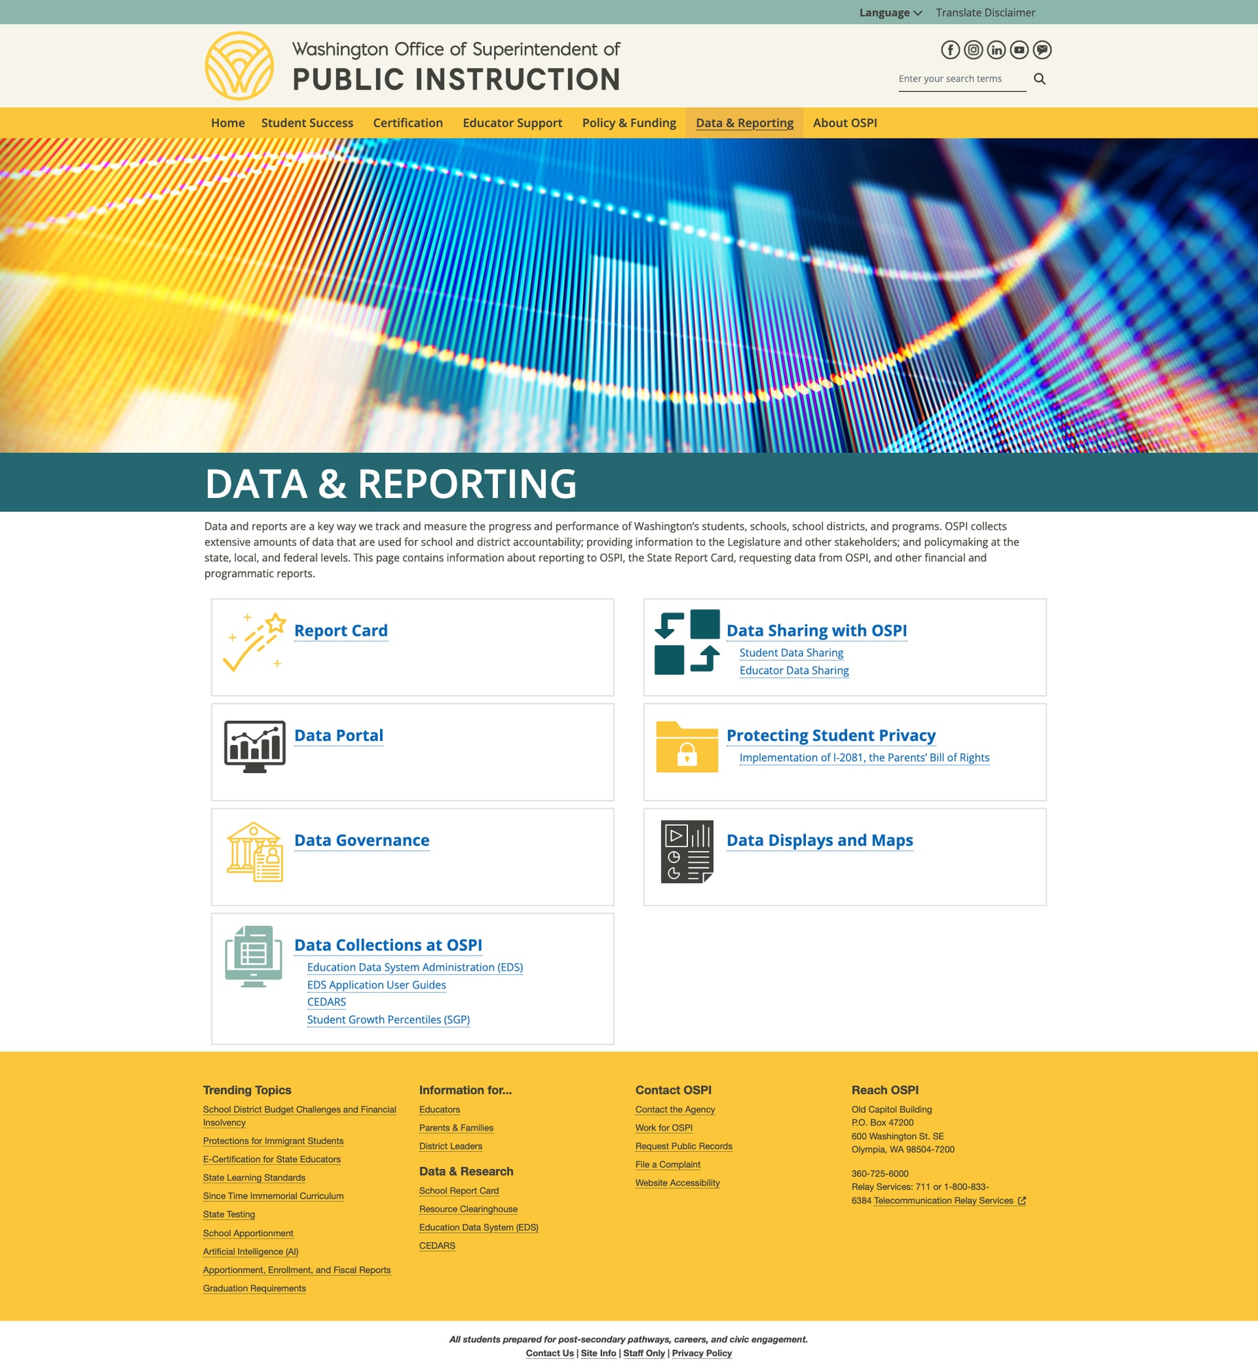The height and width of the screenshot is (1372, 1258).
Task: Click the locked folder privacy icon
Action: 687,746
